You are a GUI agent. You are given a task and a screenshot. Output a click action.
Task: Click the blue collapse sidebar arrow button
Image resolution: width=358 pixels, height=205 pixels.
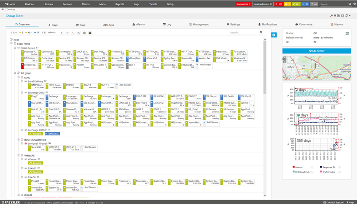point(274,35)
